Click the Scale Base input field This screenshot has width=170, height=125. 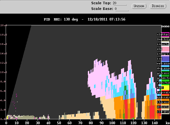coord(122,9)
